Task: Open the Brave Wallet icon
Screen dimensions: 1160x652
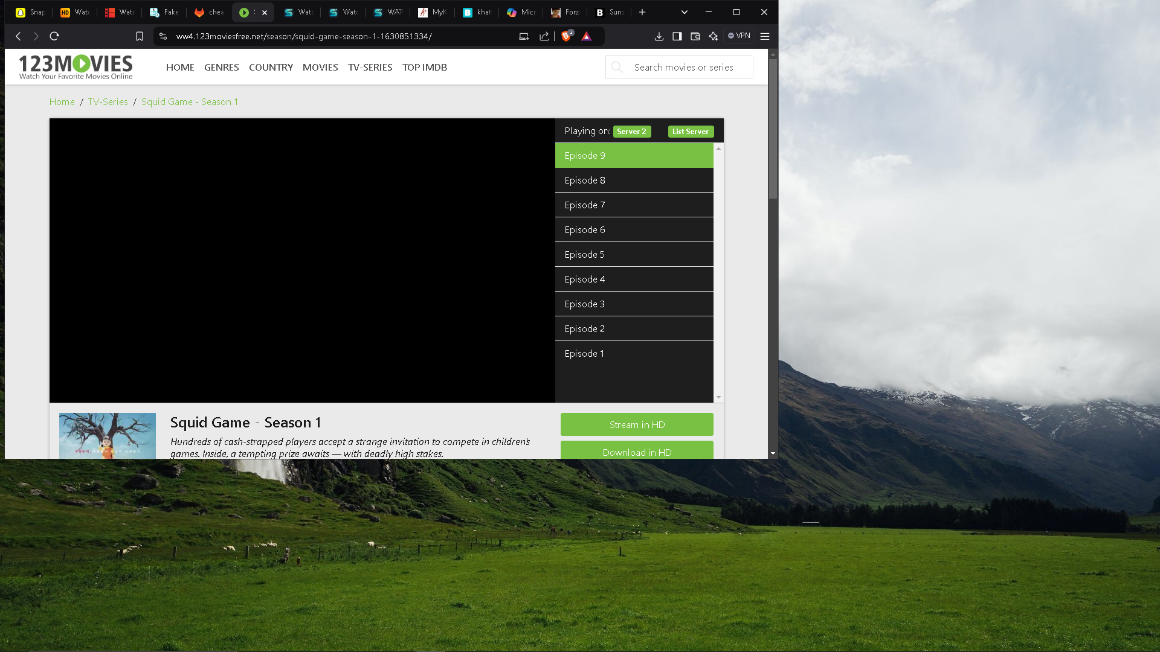Action: (x=695, y=36)
